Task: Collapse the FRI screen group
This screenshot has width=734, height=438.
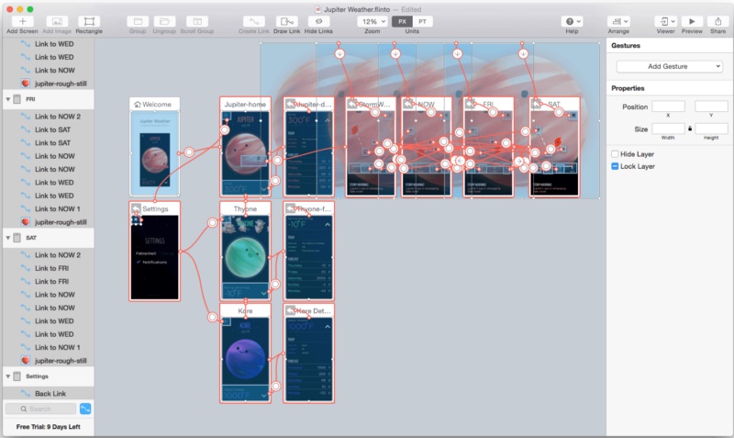Action: [x=8, y=98]
